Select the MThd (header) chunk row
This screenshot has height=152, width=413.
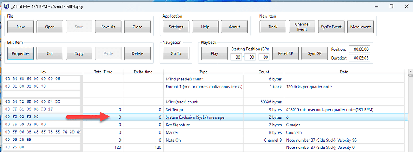203,79
